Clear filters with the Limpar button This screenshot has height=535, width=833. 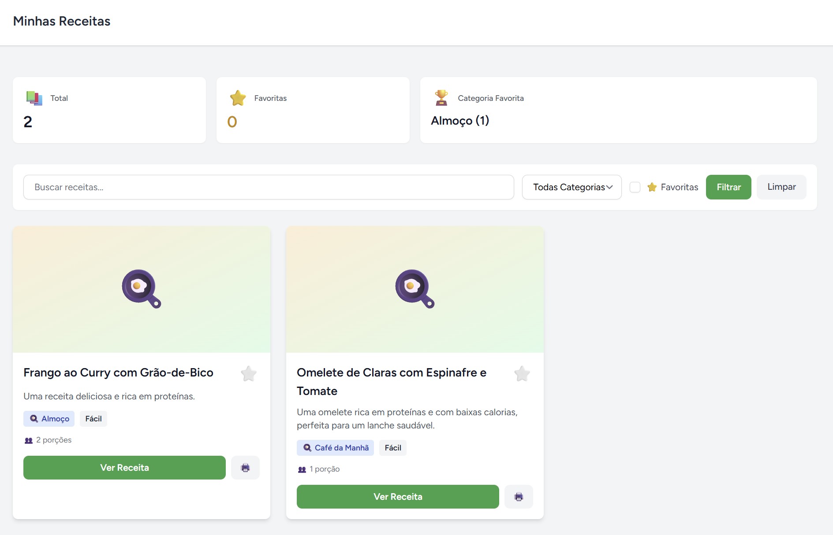tap(781, 187)
